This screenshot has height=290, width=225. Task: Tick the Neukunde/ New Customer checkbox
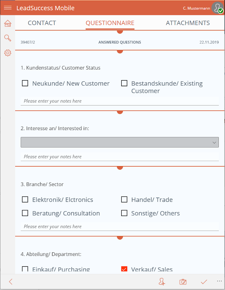coord(25,83)
